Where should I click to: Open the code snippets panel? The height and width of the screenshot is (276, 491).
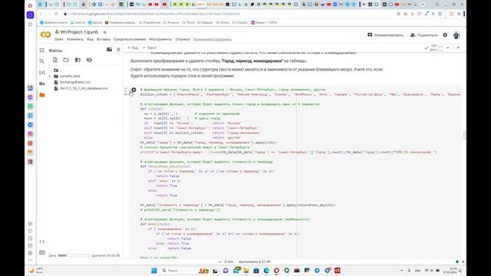click(42, 242)
